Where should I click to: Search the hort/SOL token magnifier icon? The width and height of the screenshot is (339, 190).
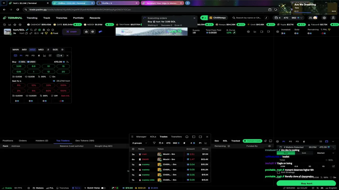(31, 30)
